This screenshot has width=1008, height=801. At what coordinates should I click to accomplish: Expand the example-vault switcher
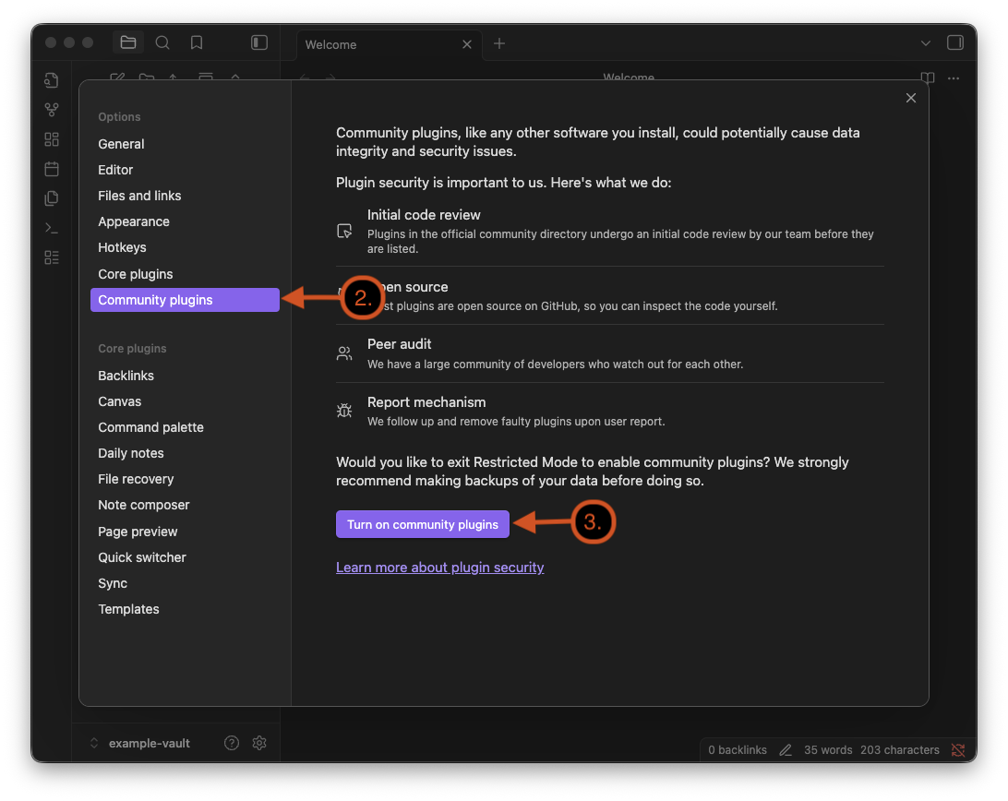pyautogui.click(x=139, y=743)
